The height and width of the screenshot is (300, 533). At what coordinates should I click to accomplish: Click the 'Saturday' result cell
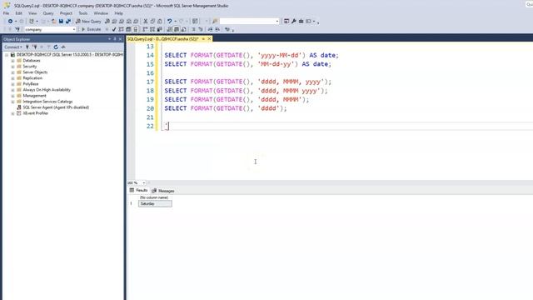[x=155, y=203]
